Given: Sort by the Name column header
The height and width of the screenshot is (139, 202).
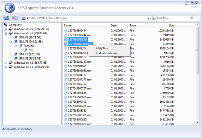Looking at the screenshot, I should tap(86, 26).
